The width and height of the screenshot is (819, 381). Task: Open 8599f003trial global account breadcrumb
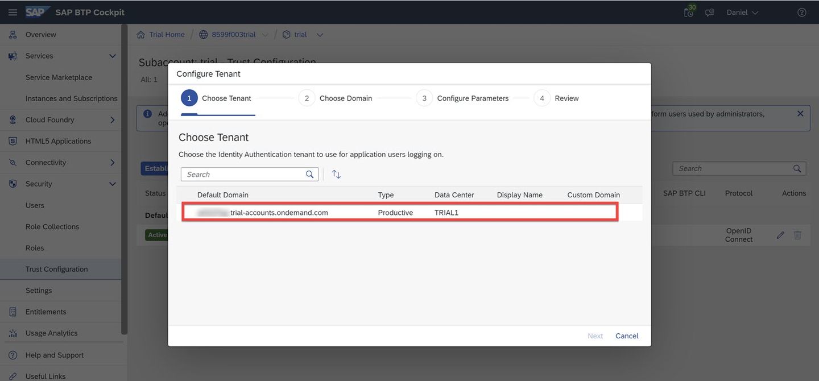(x=233, y=35)
